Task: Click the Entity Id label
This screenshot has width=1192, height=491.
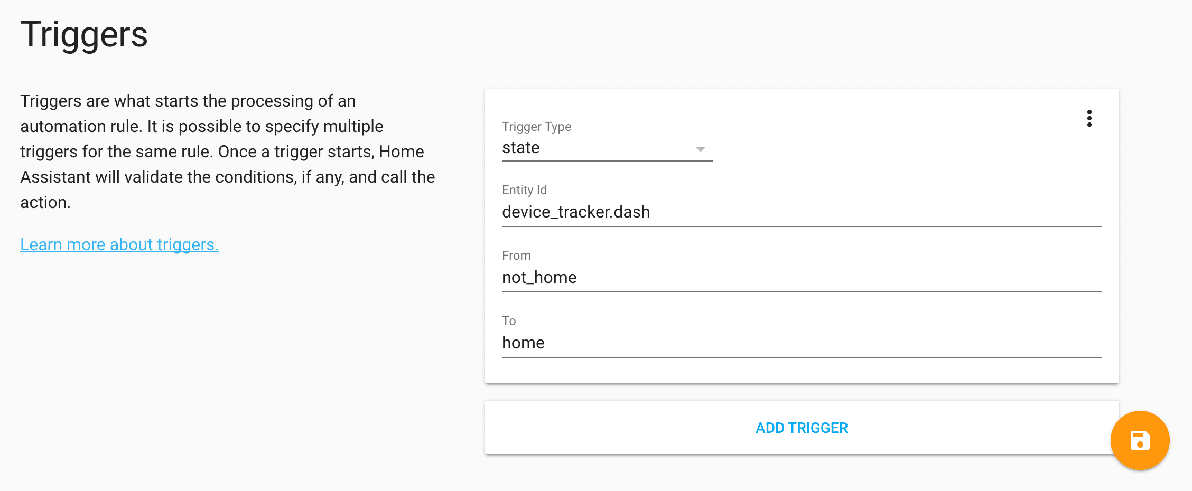Action: click(x=524, y=190)
